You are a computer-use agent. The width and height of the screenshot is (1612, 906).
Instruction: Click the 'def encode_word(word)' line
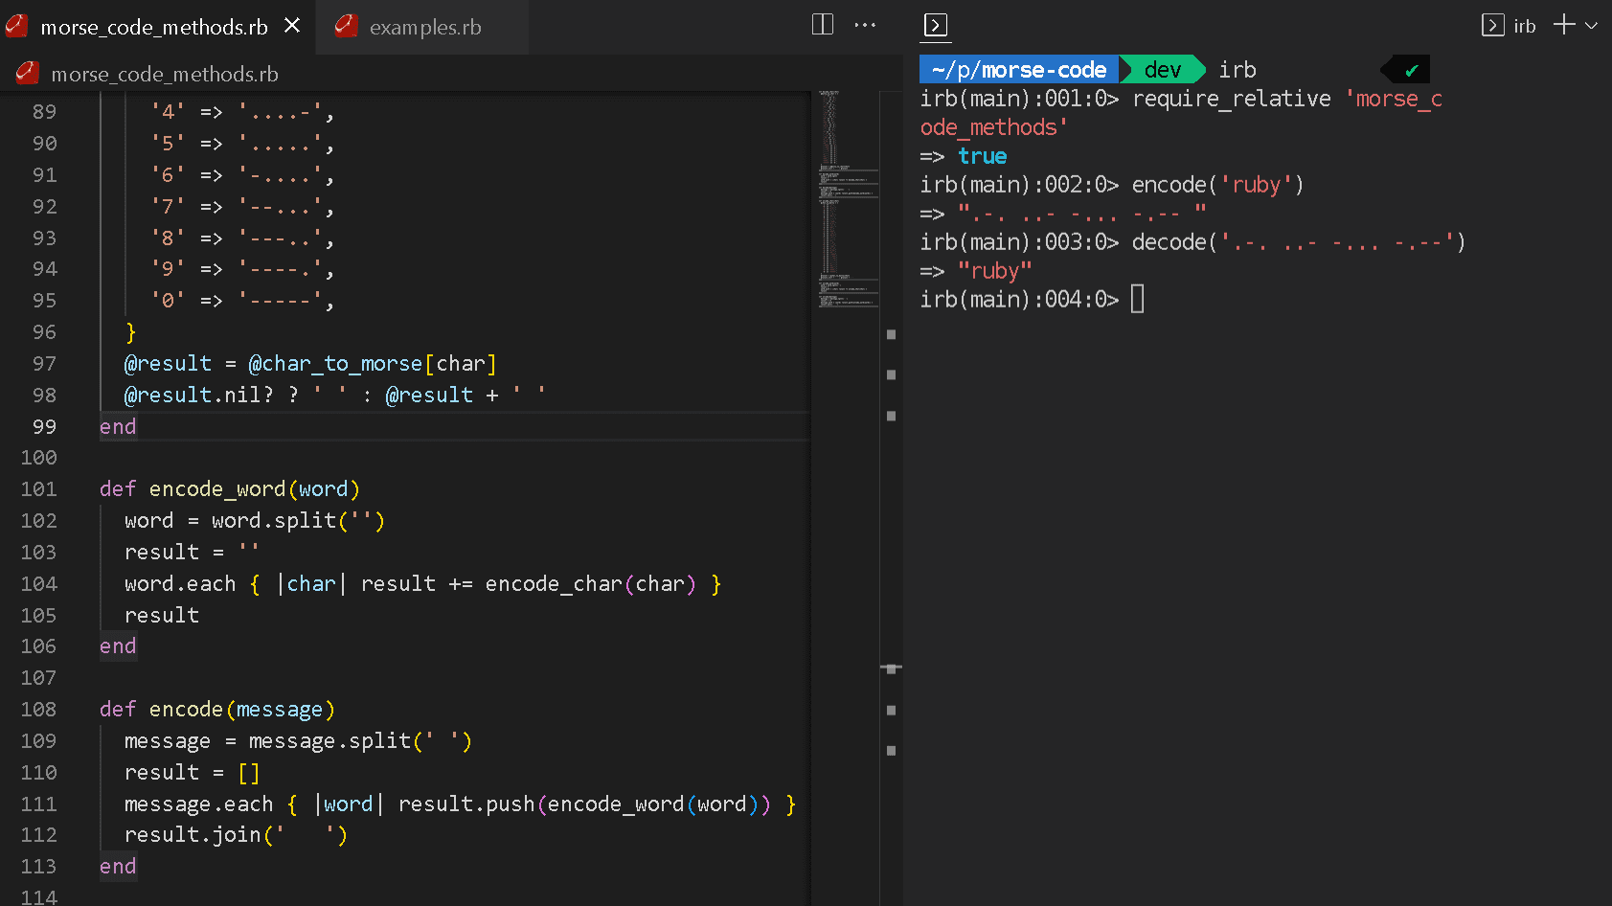(230, 489)
